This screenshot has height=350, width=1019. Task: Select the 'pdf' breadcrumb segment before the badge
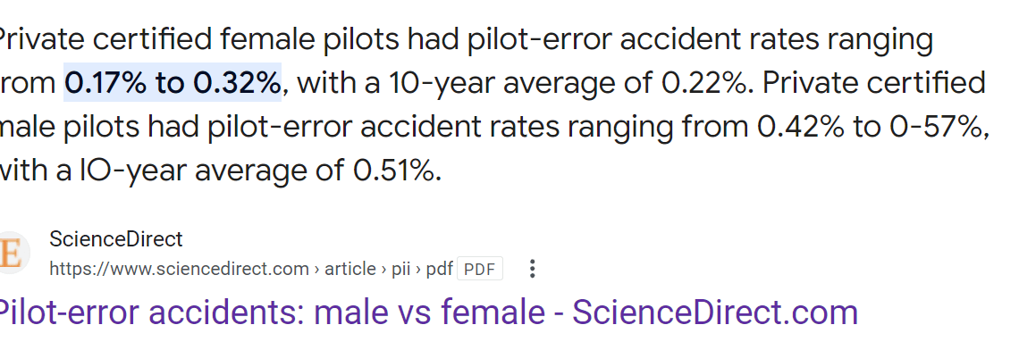[x=439, y=269]
